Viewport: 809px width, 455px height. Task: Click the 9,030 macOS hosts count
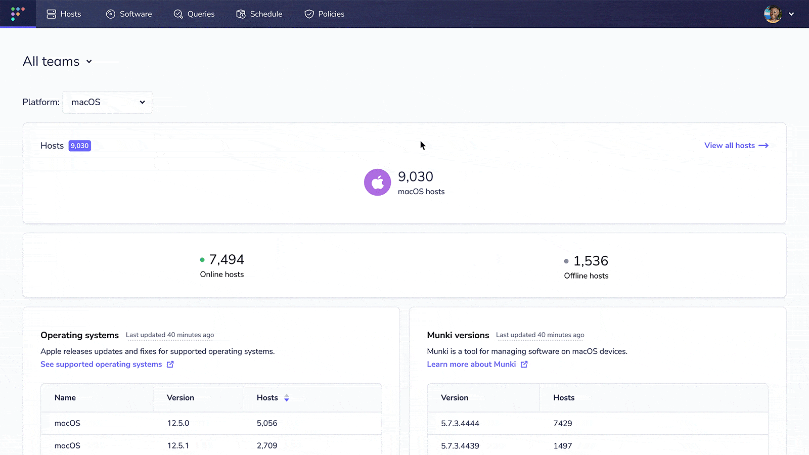(416, 176)
